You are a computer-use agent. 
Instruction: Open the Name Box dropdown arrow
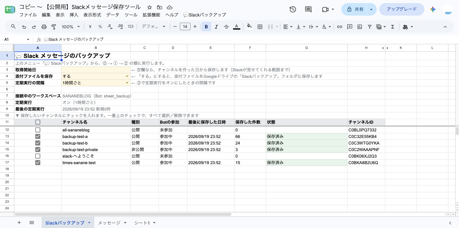pyautogui.click(x=28, y=40)
